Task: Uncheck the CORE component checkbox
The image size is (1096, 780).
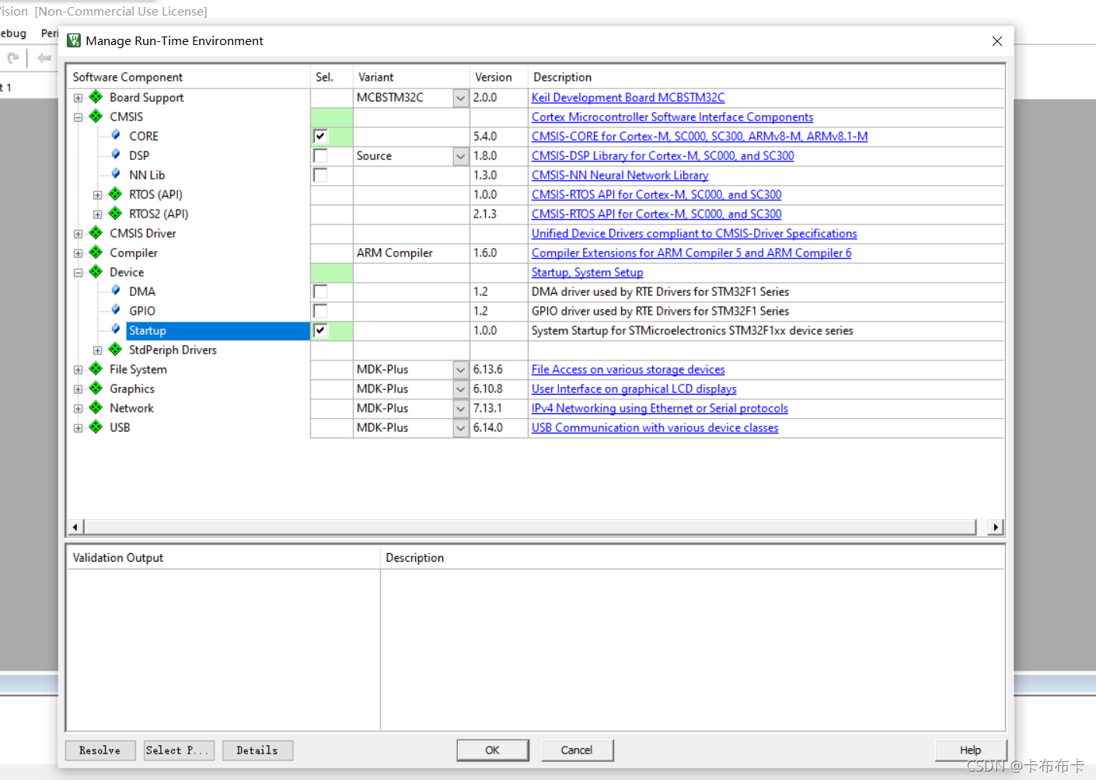Action: coord(320,136)
